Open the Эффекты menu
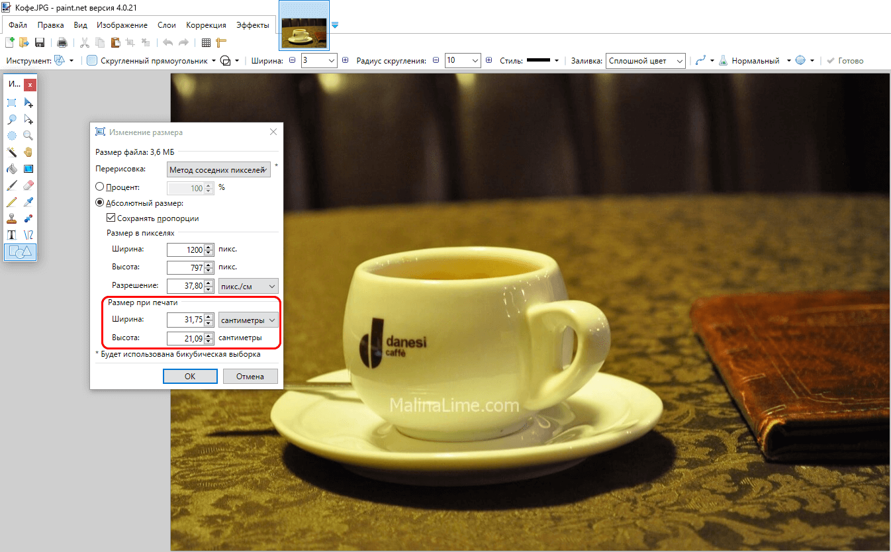Image resolution: width=891 pixels, height=552 pixels. click(252, 25)
